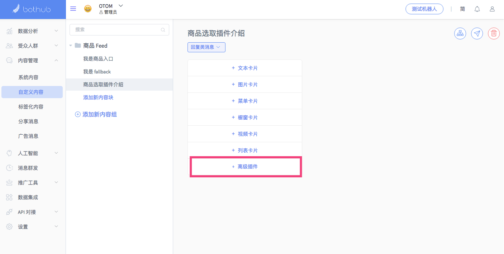The width and height of the screenshot is (504, 254).
Task: Click the 数据分析 bar chart icon
Action: click(10, 31)
